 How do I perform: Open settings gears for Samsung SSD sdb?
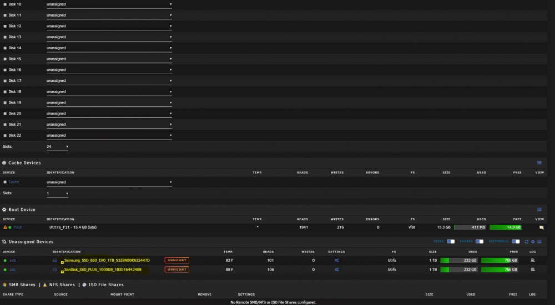(x=337, y=260)
